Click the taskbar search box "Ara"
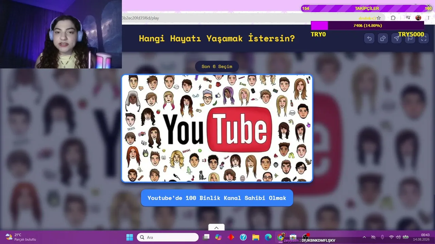 click(168, 237)
